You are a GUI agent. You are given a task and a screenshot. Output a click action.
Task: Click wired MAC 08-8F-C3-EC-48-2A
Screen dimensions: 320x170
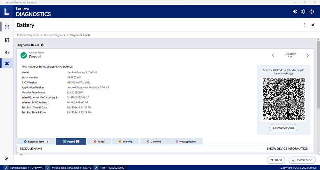(78, 97)
